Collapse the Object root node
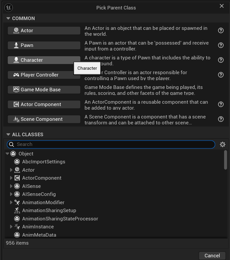Image resolution: width=230 pixels, height=260 pixels. (7, 154)
